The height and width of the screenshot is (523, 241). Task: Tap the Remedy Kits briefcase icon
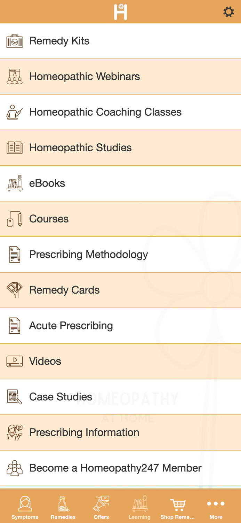14,41
